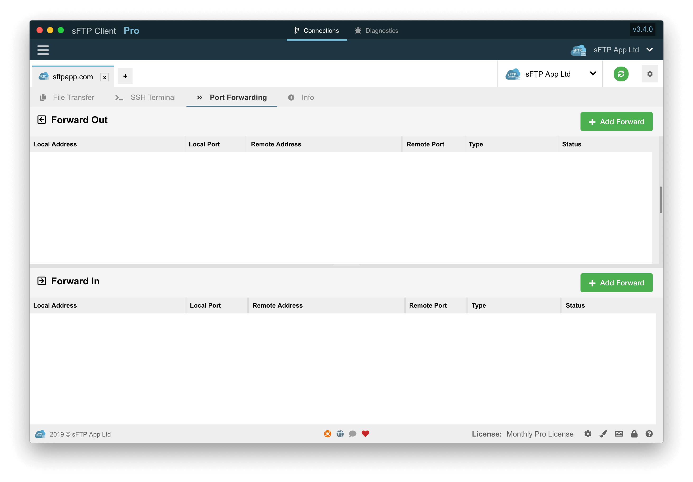Expand sFTP App Ltd account dropdown in header

(x=649, y=49)
